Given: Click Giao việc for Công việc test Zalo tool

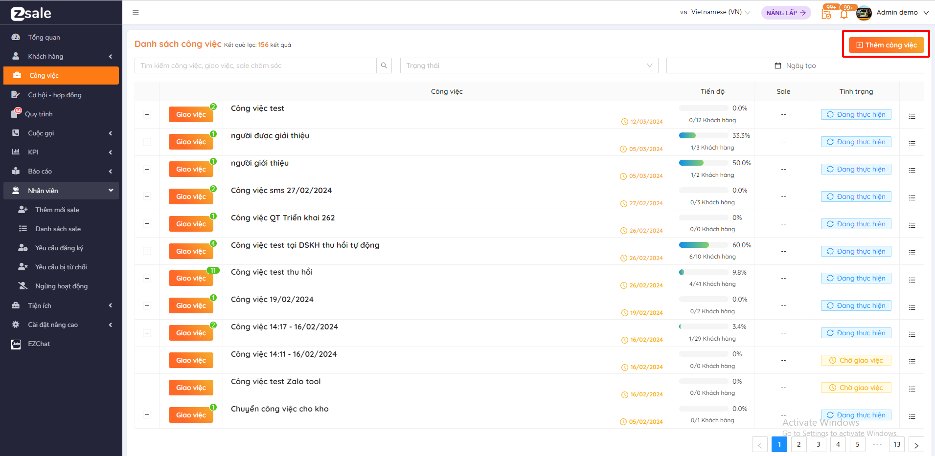Looking at the screenshot, I should point(191,388).
